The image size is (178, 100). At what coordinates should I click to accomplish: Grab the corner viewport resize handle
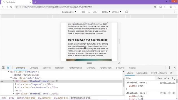pos(119,63)
